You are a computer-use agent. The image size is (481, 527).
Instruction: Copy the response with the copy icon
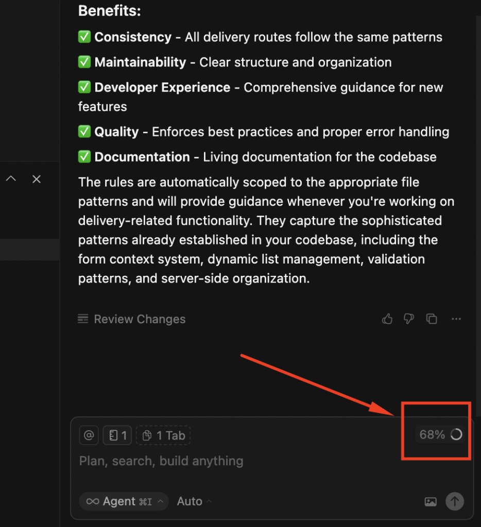click(x=432, y=319)
